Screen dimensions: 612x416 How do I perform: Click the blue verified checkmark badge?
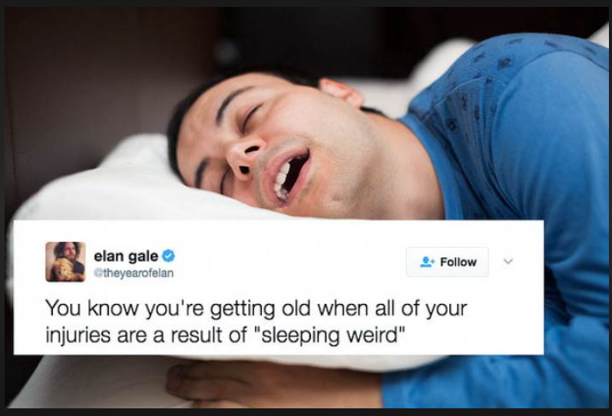[x=168, y=256]
